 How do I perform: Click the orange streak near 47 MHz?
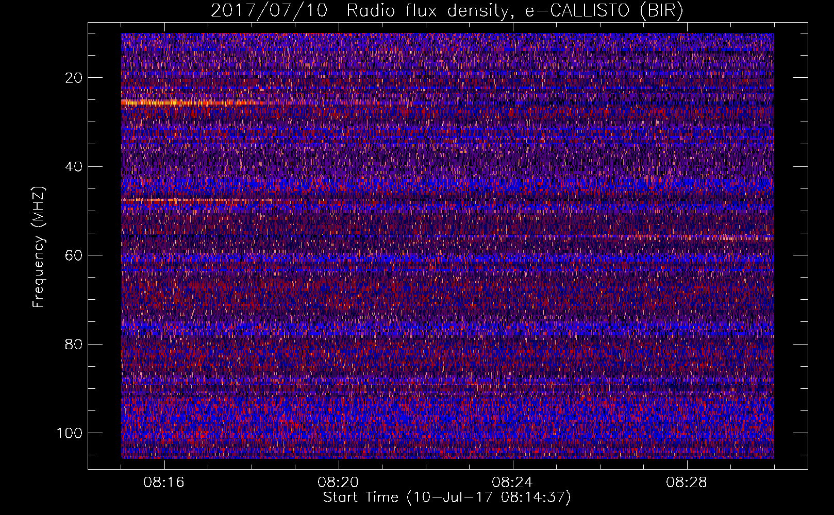196,199
